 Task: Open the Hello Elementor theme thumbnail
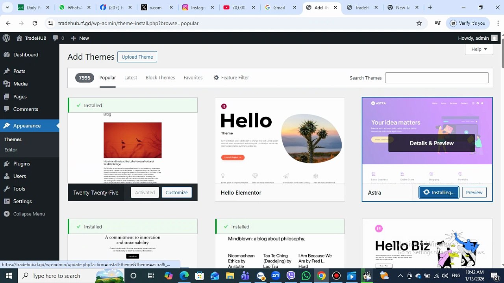[x=280, y=141]
